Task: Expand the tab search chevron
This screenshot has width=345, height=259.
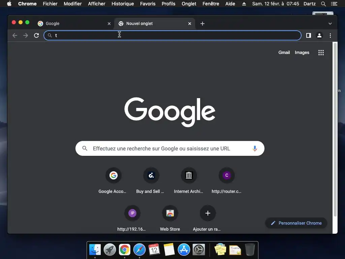Action: pyautogui.click(x=330, y=24)
